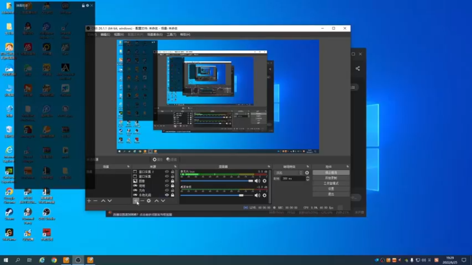Viewport: 472px width, 265px height.
Task: Toggle visibility eye for 窗口采集 2 source
Action: tap(167, 172)
